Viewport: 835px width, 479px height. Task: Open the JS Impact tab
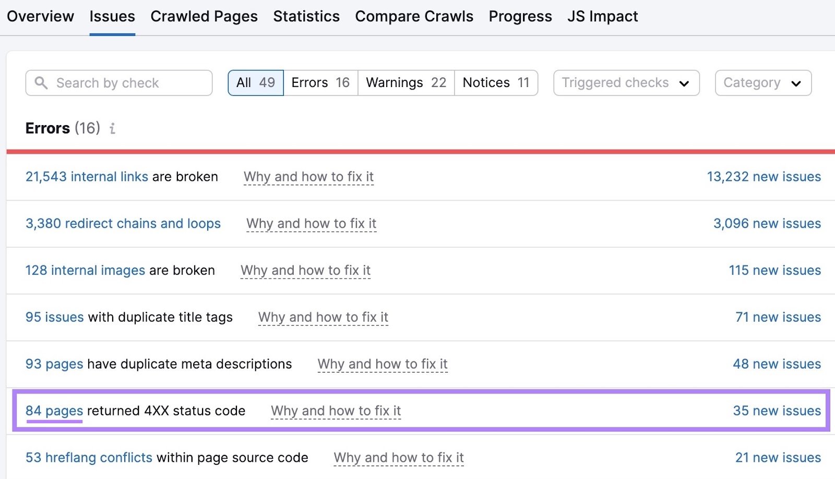603,17
